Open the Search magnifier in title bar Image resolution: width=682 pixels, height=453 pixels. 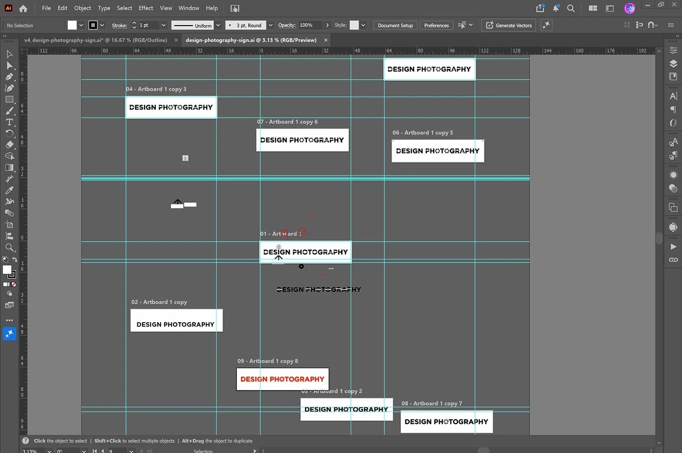click(x=571, y=8)
